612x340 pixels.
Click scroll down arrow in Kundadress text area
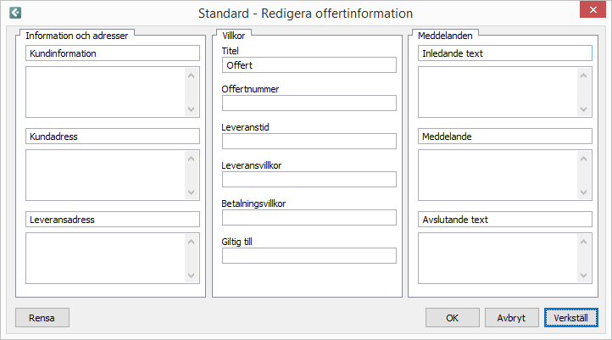pos(192,192)
